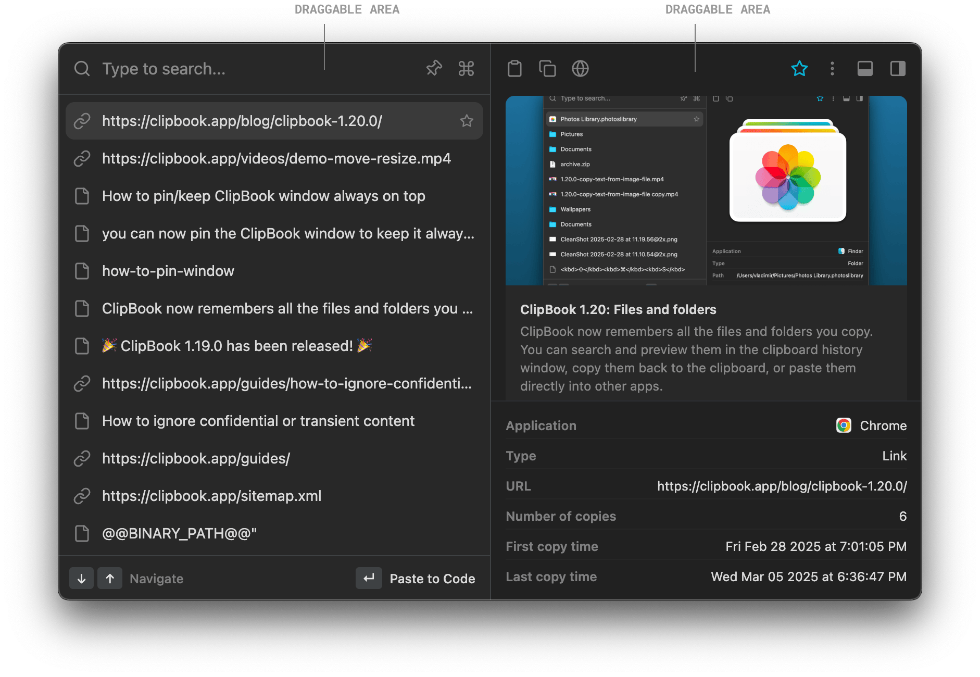980x677 pixels.
Task: Click the link icon beside sitemap.xml
Action: point(82,496)
